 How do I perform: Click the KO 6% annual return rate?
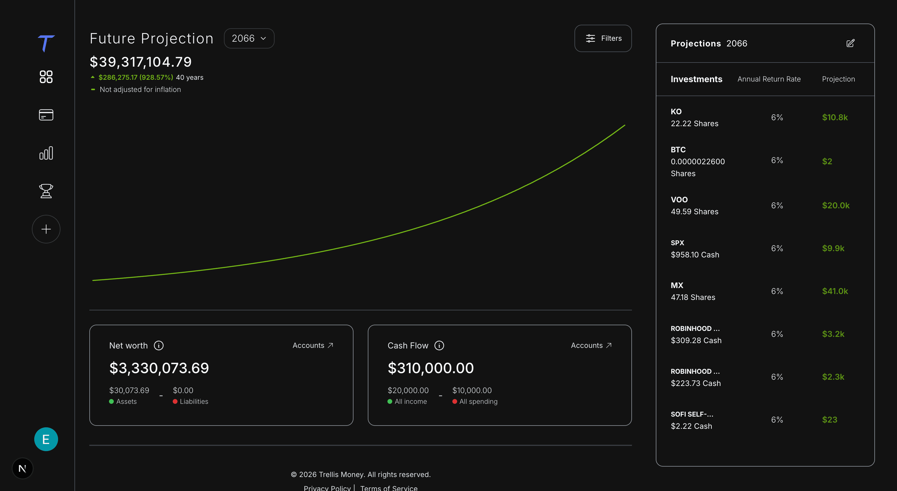(x=777, y=118)
